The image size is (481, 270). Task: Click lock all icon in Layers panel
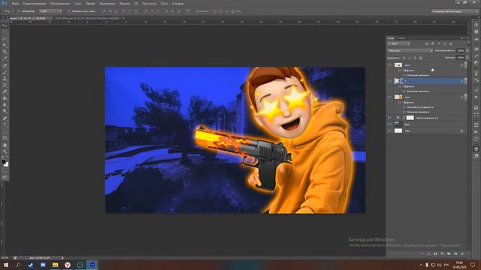tap(421, 58)
